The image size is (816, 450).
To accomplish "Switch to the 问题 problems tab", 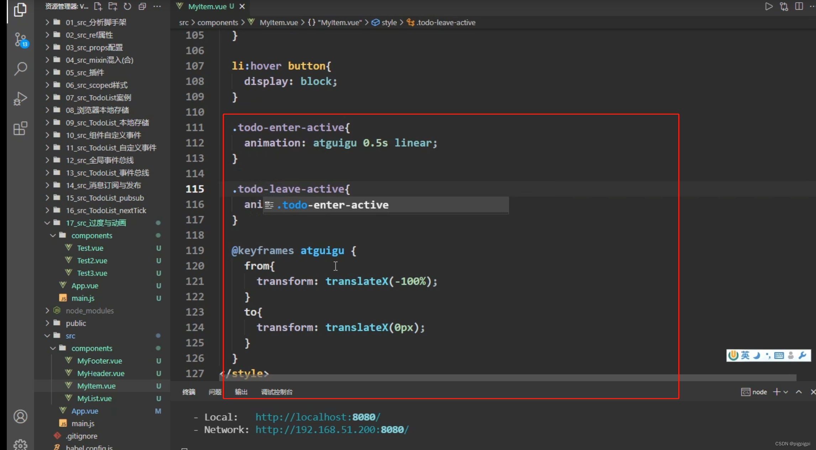I will coord(215,392).
